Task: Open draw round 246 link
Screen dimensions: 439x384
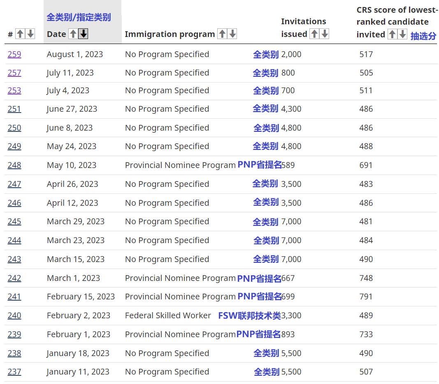Action: (14, 203)
